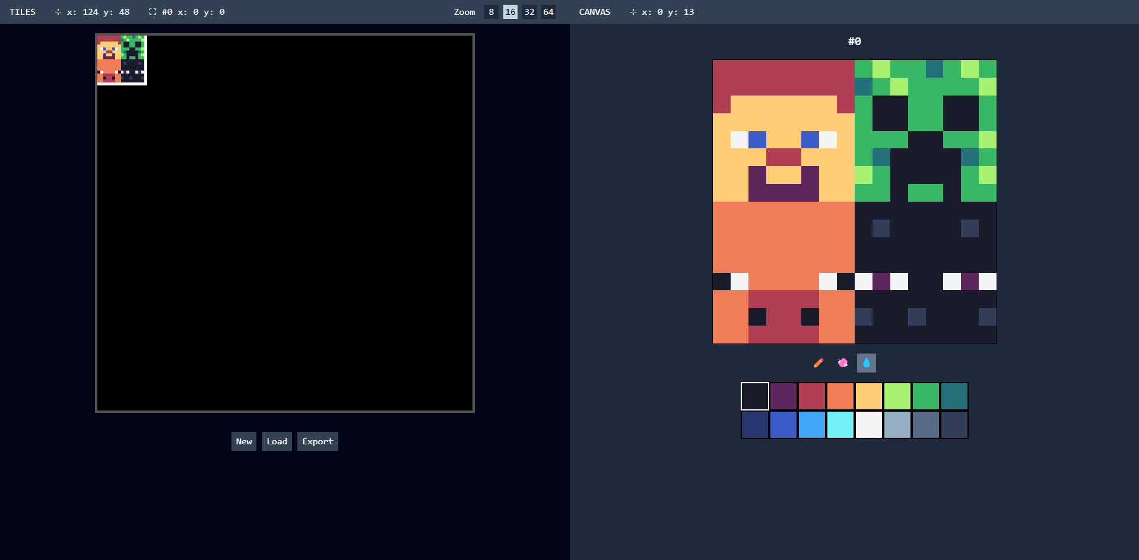The image size is (1139, 560).
Task: Click the New button
Action: [244, 441]
